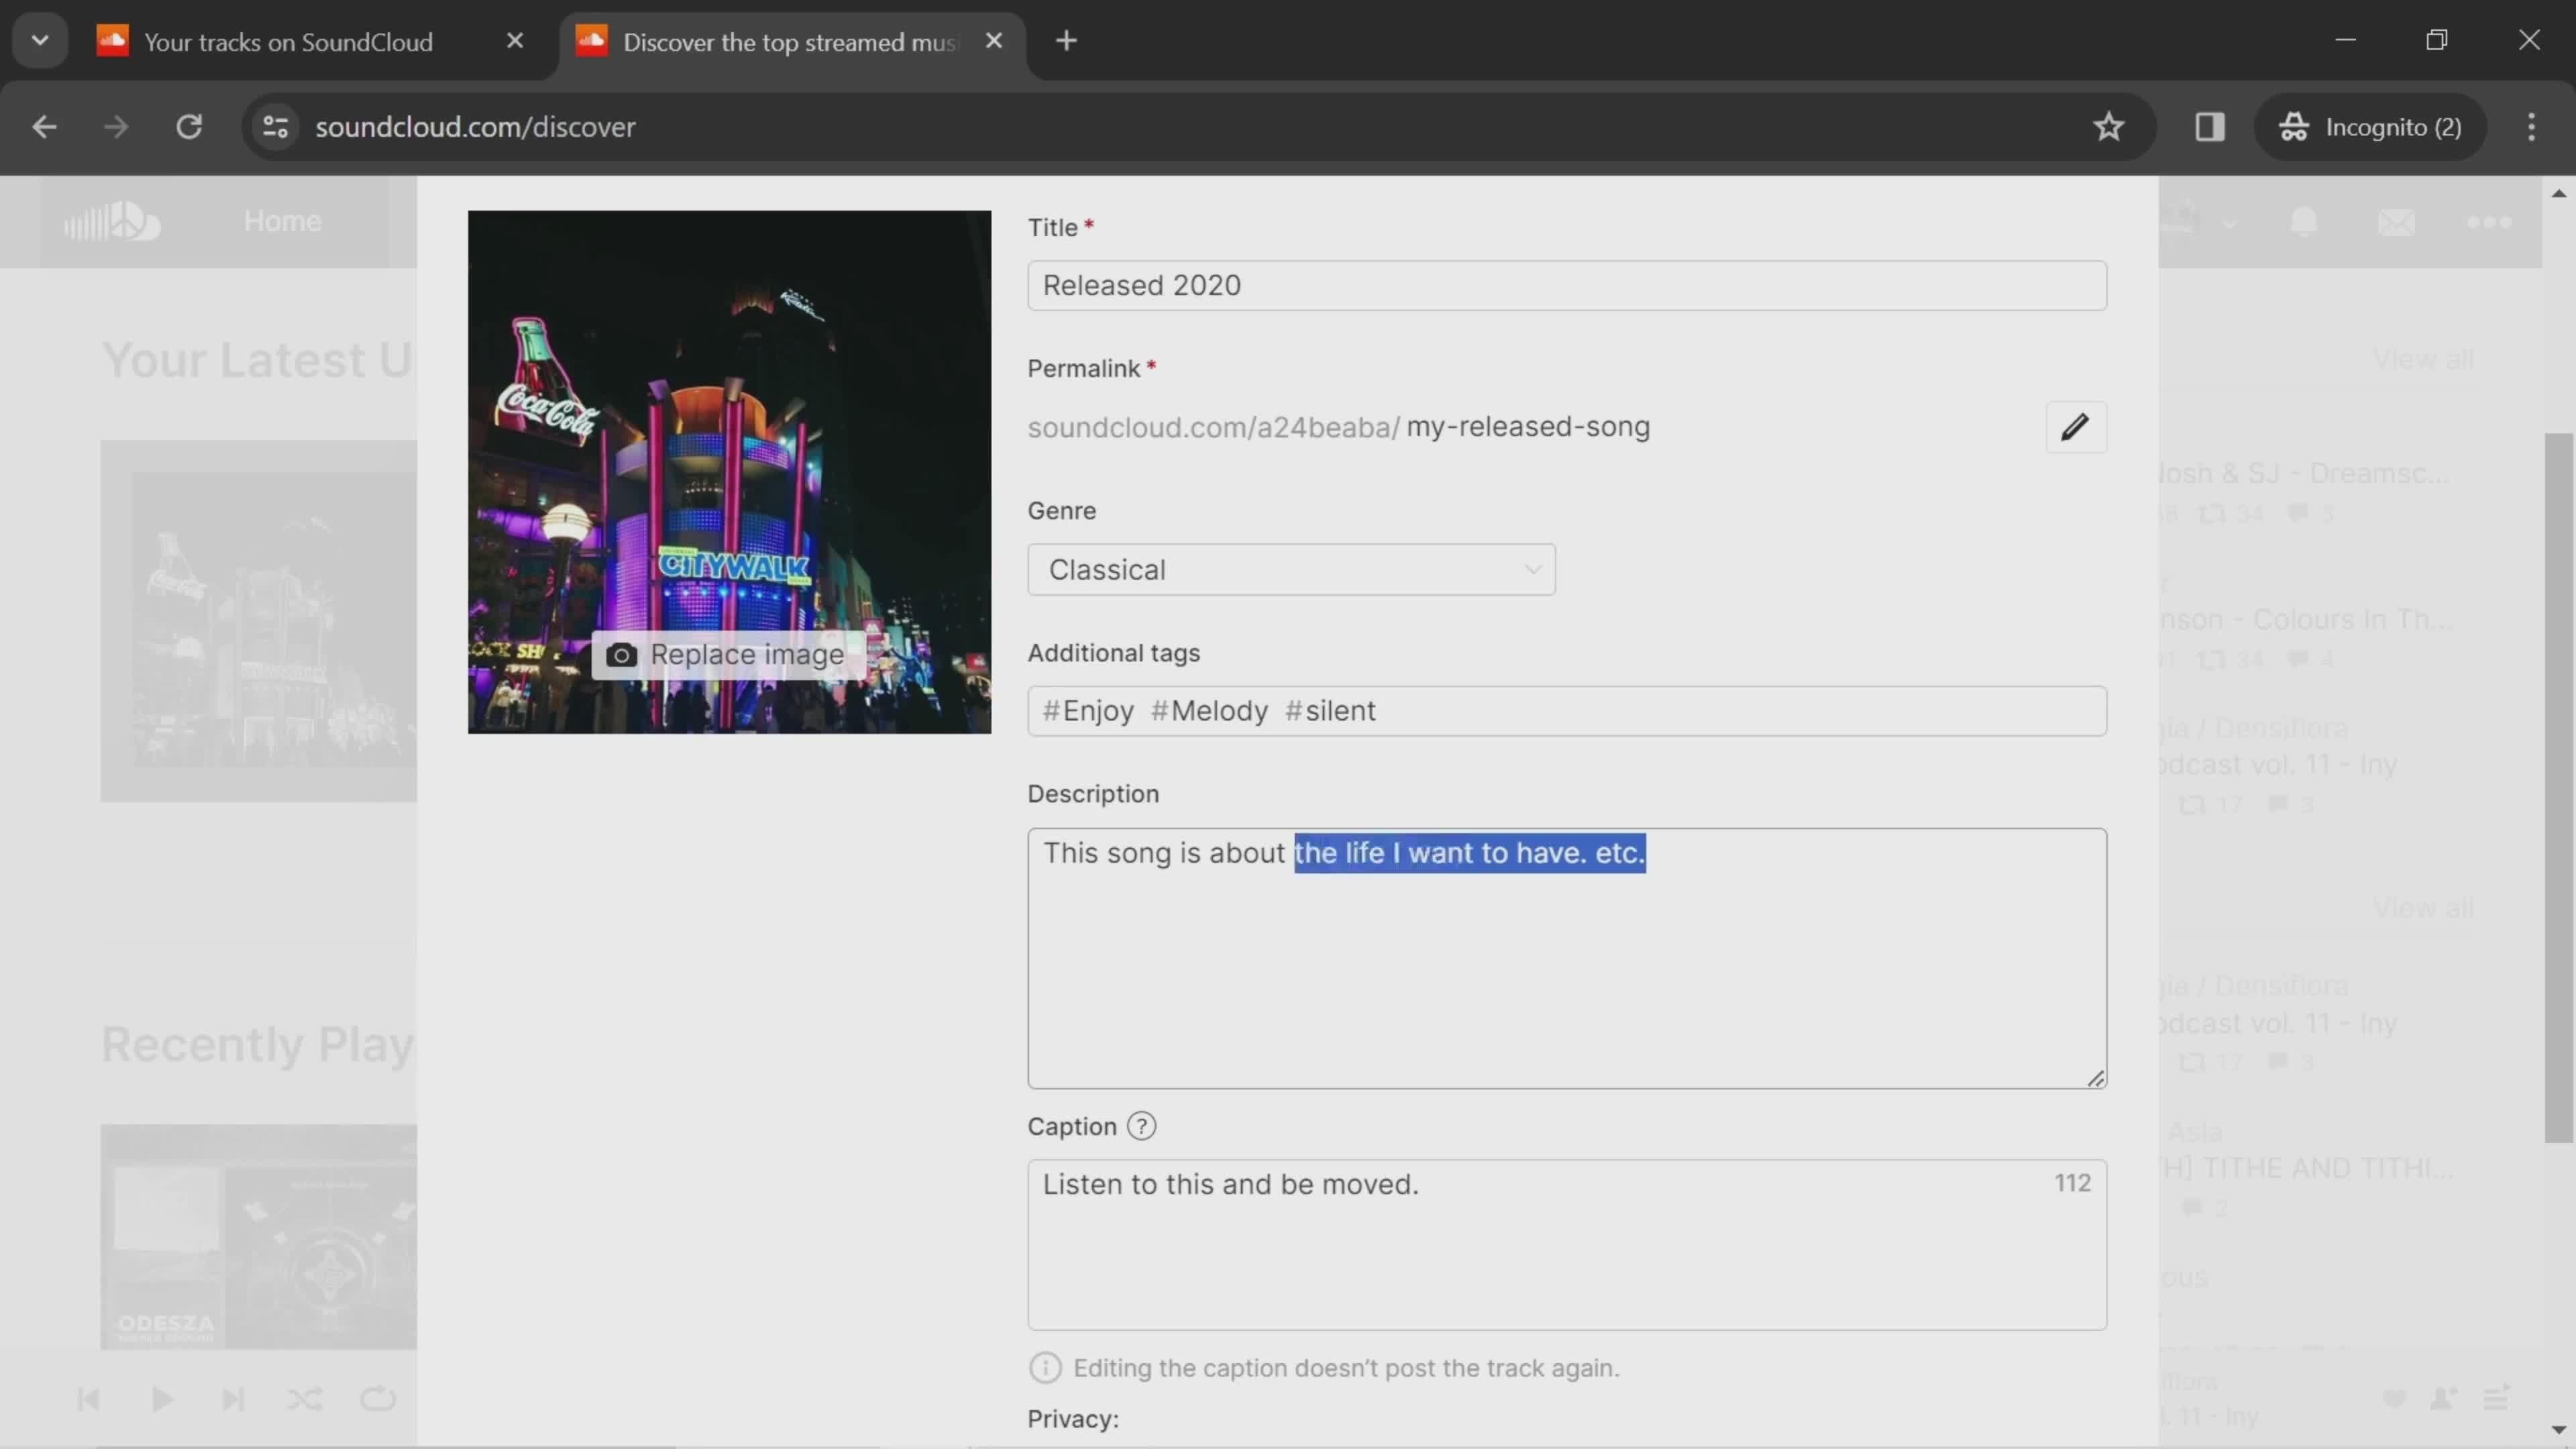Viewport: 2576px width, 1449px height.
Task: Click the Home menu item
Action: tap(283, 219)
